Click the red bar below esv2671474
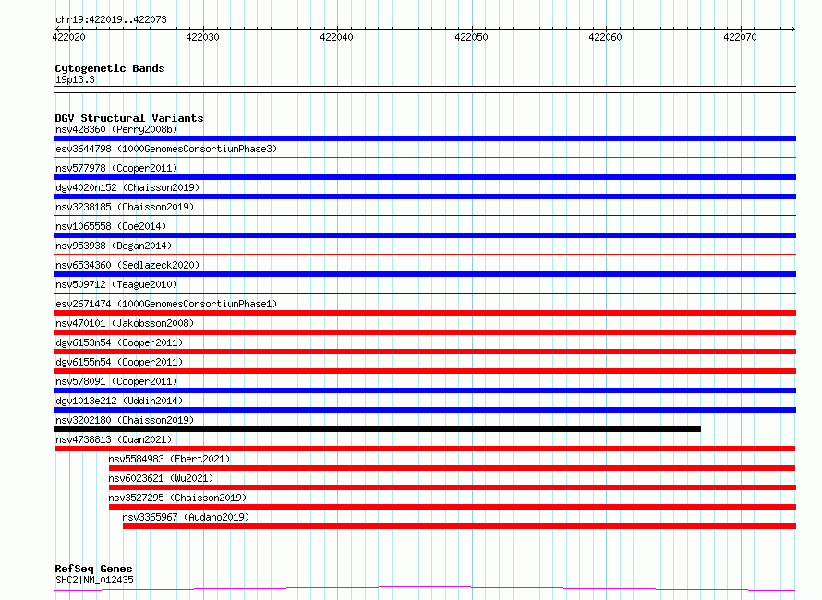Viewport: 822px width, 600px height. tap(425, 313)
